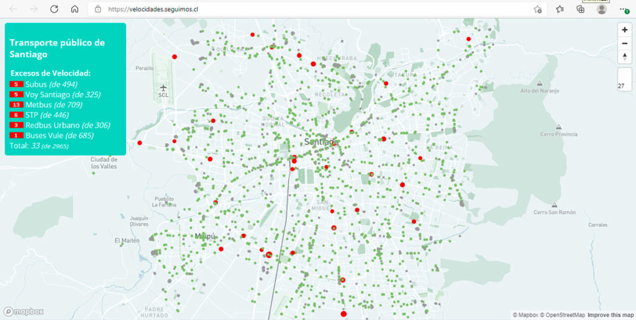
Task: Zoom in on the map
Action: (625, 30)
